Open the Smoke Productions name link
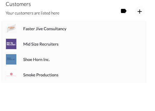155x111 pixels. (41, 75)
